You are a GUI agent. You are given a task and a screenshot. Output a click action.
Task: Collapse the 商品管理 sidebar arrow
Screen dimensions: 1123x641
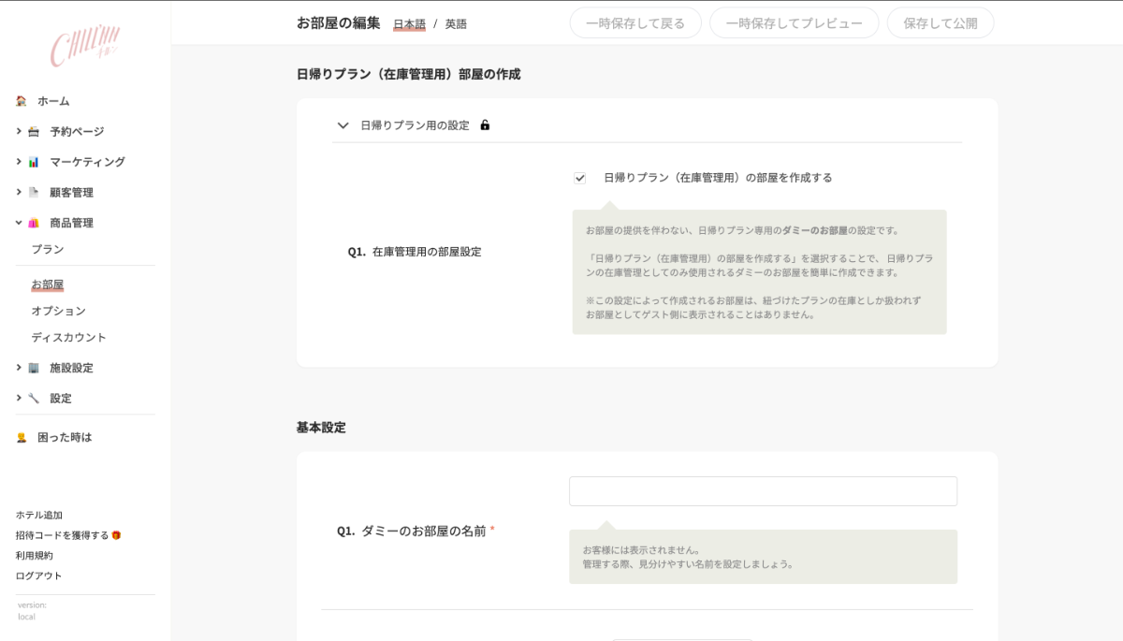[19, 223]
